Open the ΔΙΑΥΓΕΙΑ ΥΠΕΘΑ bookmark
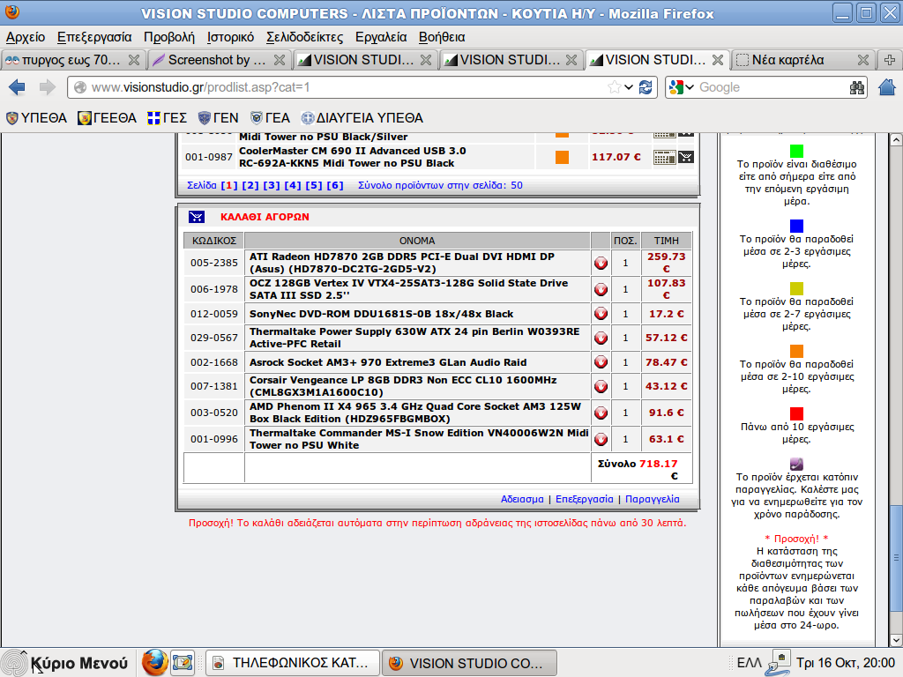Viewport: 903px width, 677px height. tap(362, 118)
